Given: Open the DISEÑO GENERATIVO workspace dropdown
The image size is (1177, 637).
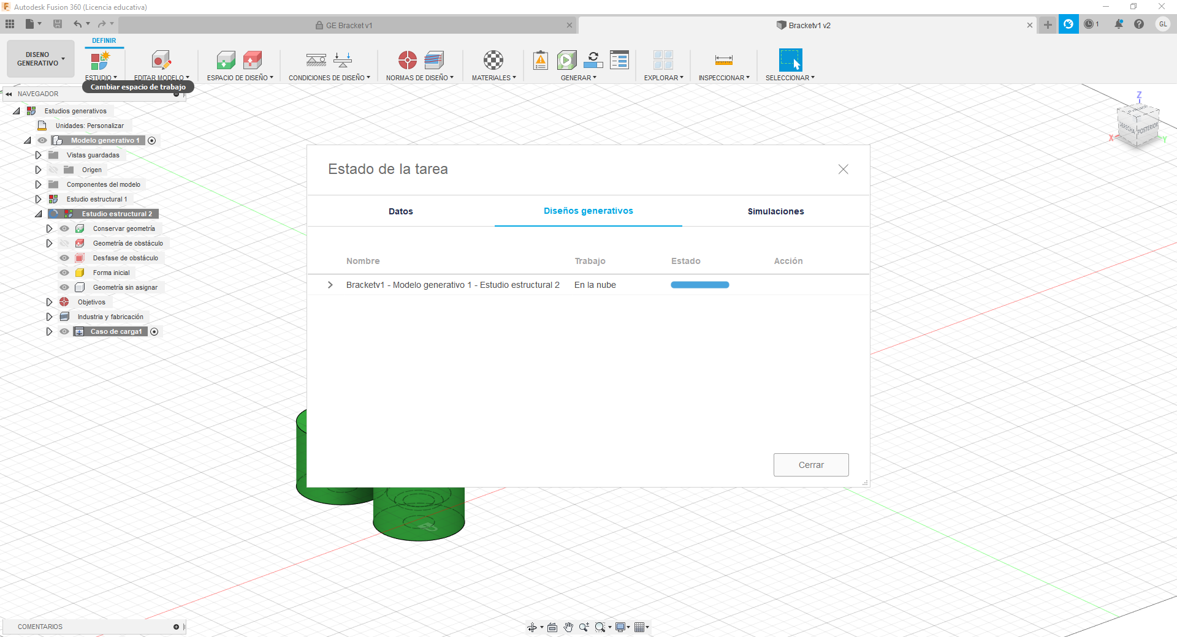Looking at the screenshot, I should click(40, 59).
